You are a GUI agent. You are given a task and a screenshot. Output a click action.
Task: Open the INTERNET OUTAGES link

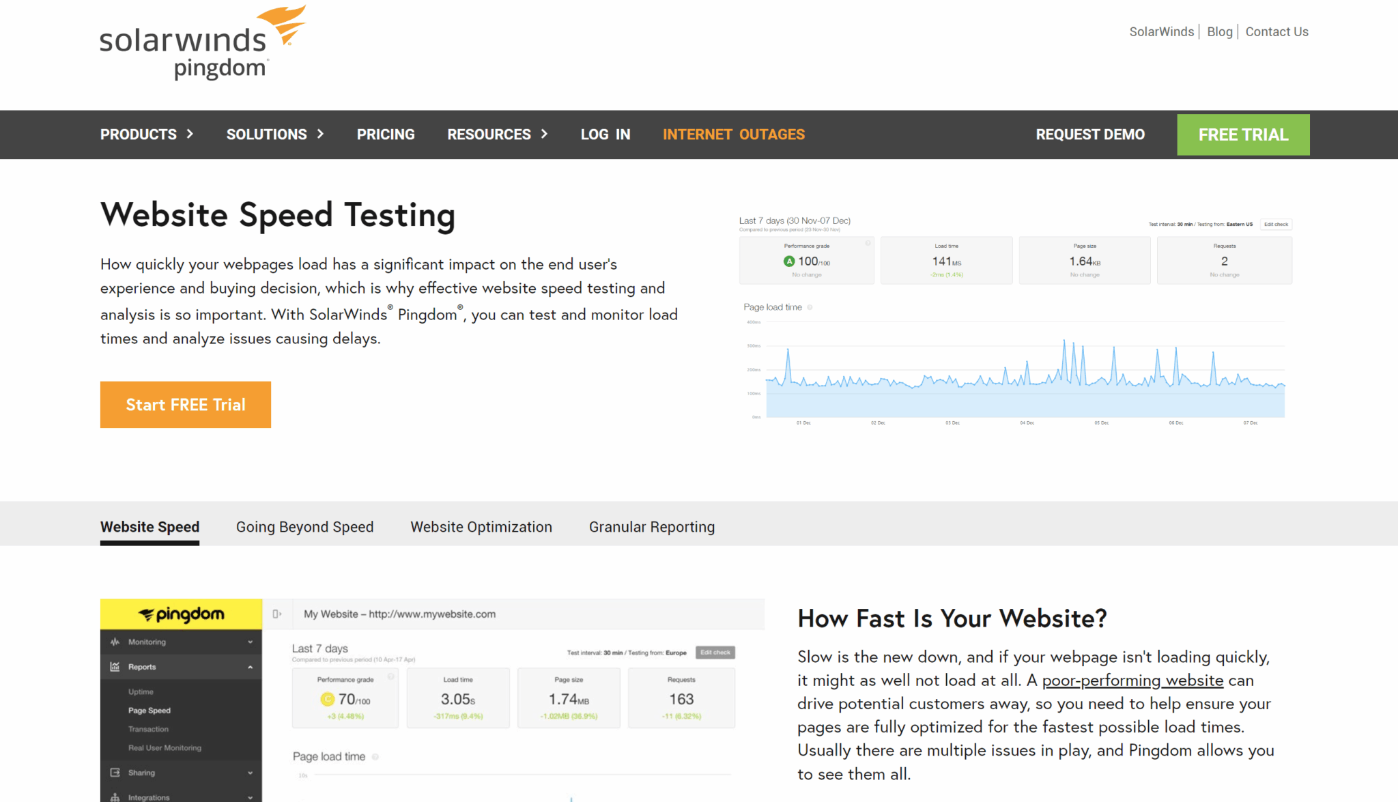[734, 134]
